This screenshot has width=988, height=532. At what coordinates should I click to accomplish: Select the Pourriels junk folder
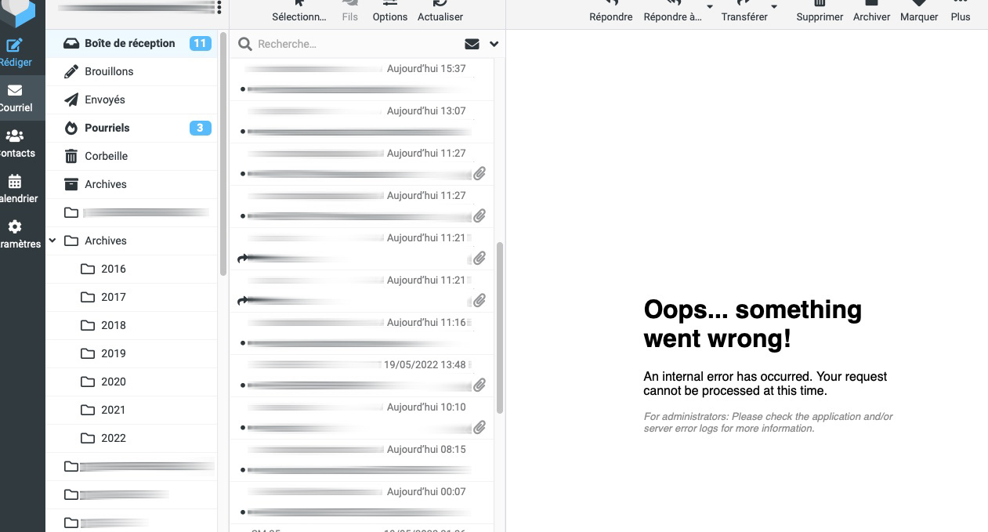click(107, 128)
